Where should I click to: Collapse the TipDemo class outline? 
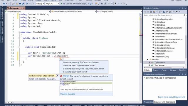[19, 38]
